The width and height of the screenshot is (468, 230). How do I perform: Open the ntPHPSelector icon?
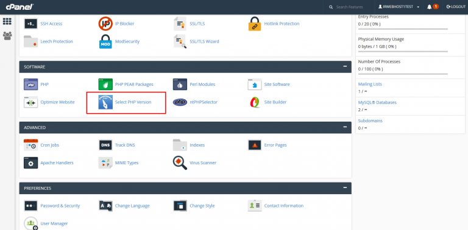point(180,102)
